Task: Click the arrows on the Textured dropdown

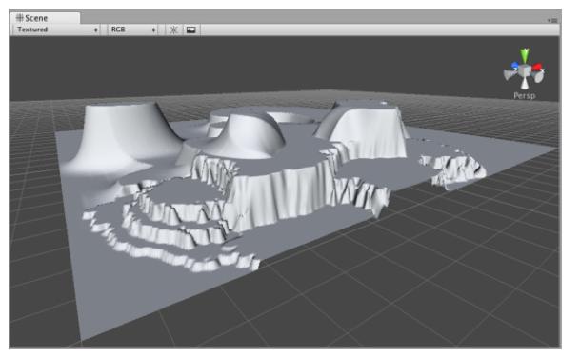Action: (x=96, y=30)
